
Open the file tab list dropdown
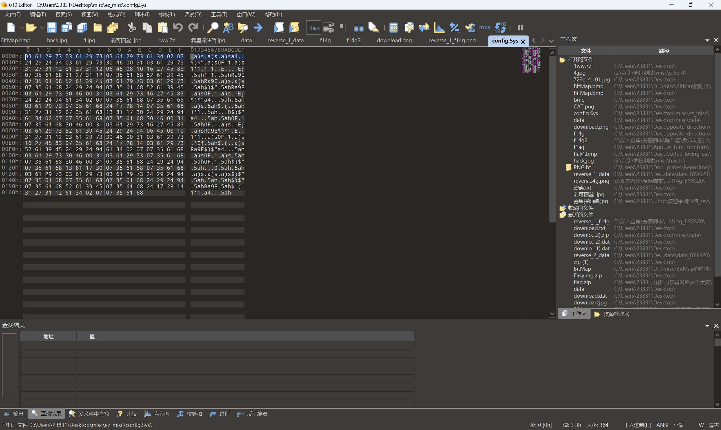(x=551, y=40)
